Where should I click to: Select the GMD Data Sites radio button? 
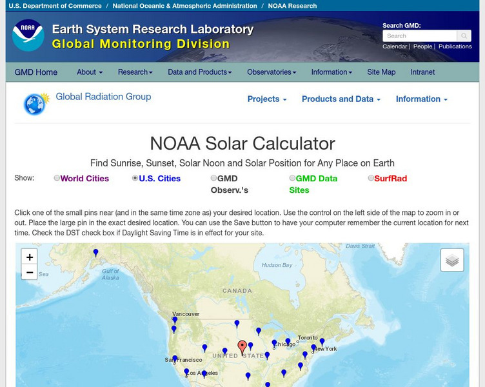click(292, 178)
